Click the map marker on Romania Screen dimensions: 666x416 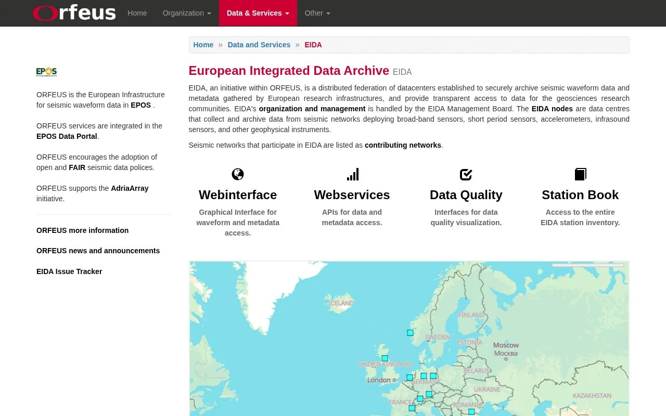pos(471,412)
